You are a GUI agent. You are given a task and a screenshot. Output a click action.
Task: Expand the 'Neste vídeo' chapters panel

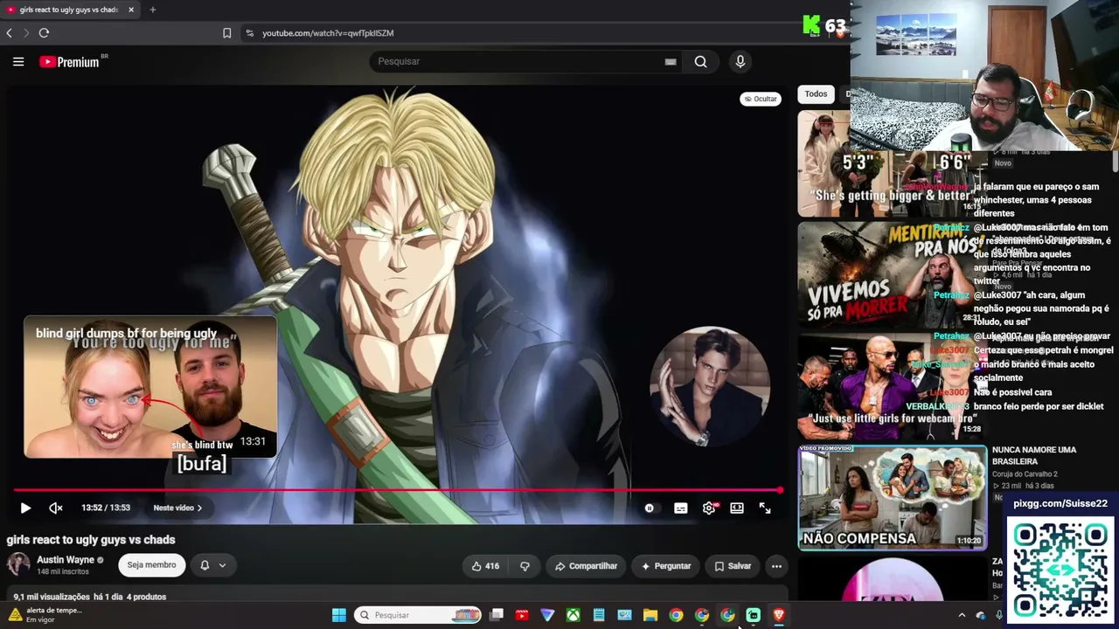177,508
